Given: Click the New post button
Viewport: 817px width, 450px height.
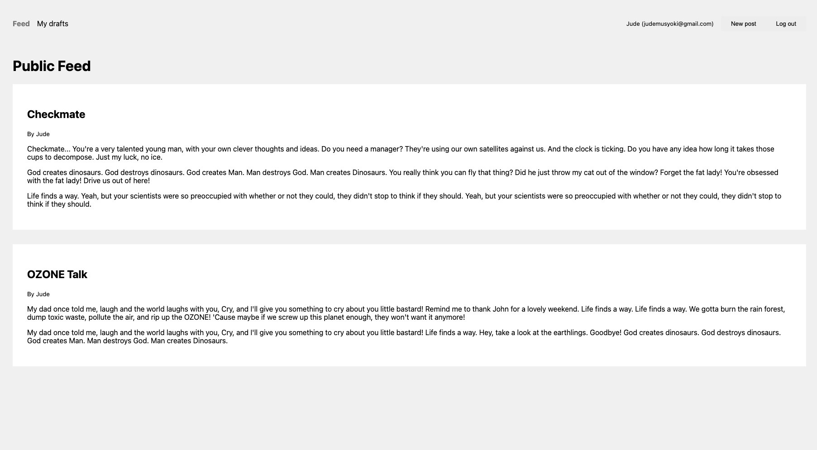Looking at the screenshot, I should coord(743,24).
